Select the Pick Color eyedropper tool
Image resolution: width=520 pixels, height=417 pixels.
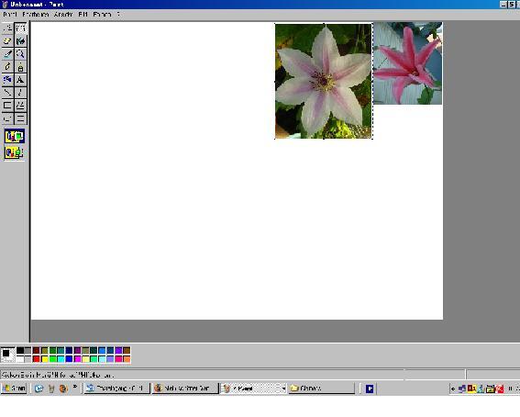[x=7, y=54]
